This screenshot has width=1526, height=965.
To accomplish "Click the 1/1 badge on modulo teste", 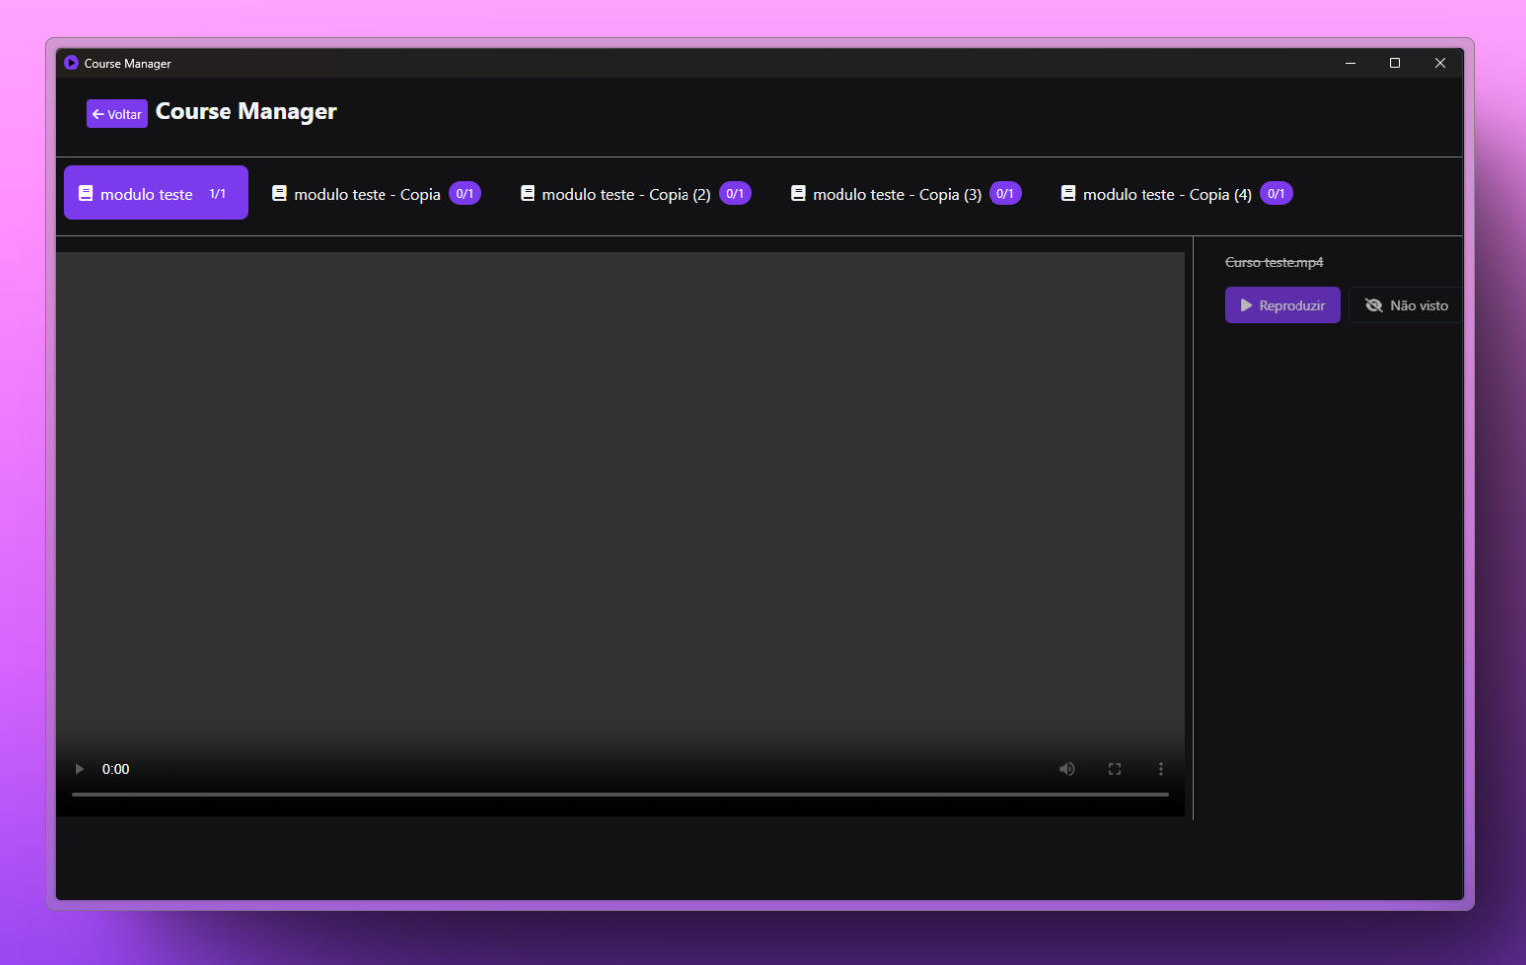I will click(x=218, y=193).
